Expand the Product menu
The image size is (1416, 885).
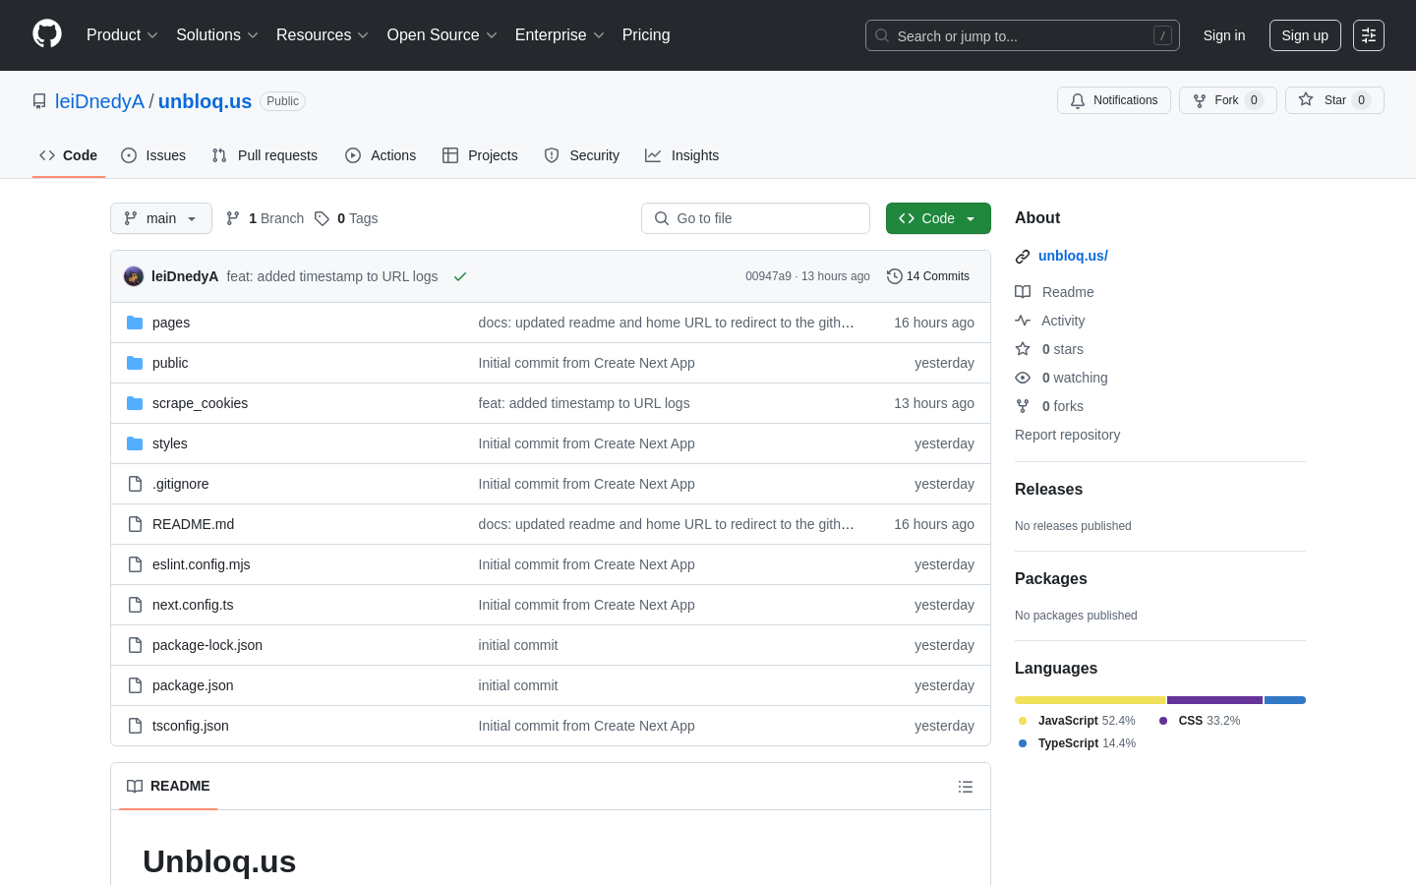(x=122, y=35)
